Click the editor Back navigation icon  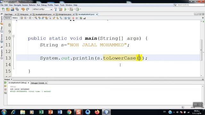tap(25, 18)
